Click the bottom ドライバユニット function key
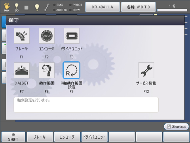Viewport: 190px width, 143px height. 95,137
